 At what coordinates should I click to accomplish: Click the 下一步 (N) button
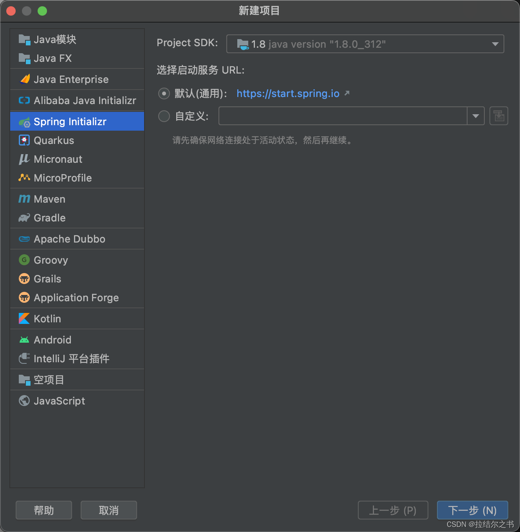coord(473,510)
